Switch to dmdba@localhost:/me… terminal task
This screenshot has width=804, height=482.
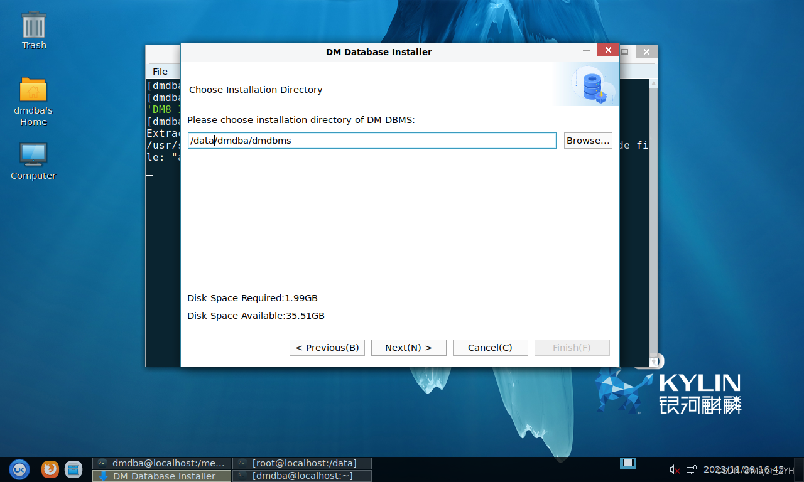coord(161,463)
